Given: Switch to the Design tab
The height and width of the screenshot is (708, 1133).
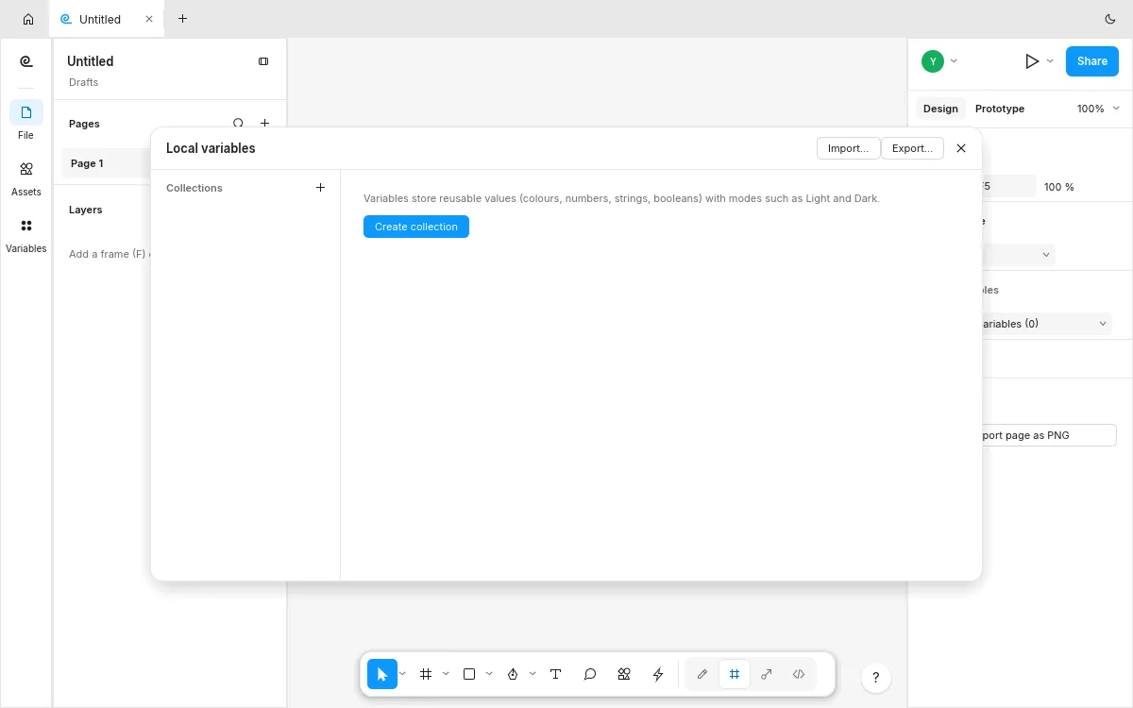Looking at the screenshot, I should click(940, 109).
